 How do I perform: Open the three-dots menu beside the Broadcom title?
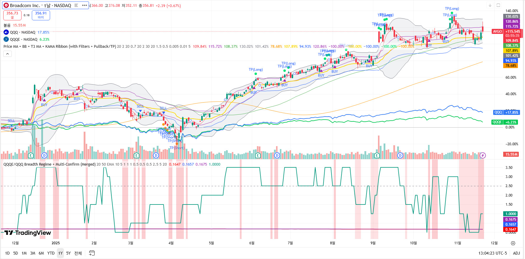[x=85, y=5]
